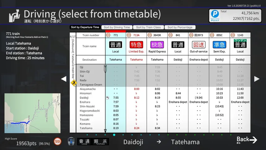Click the 8:23 Shin-Nozaki time of 3643K
Viewport: 266px width, 150px height.
point(157,106)
